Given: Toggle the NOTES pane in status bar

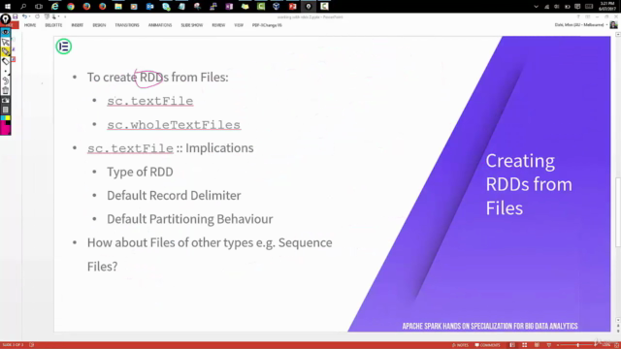Looking at the screenshot, I should tap(460, 345).
